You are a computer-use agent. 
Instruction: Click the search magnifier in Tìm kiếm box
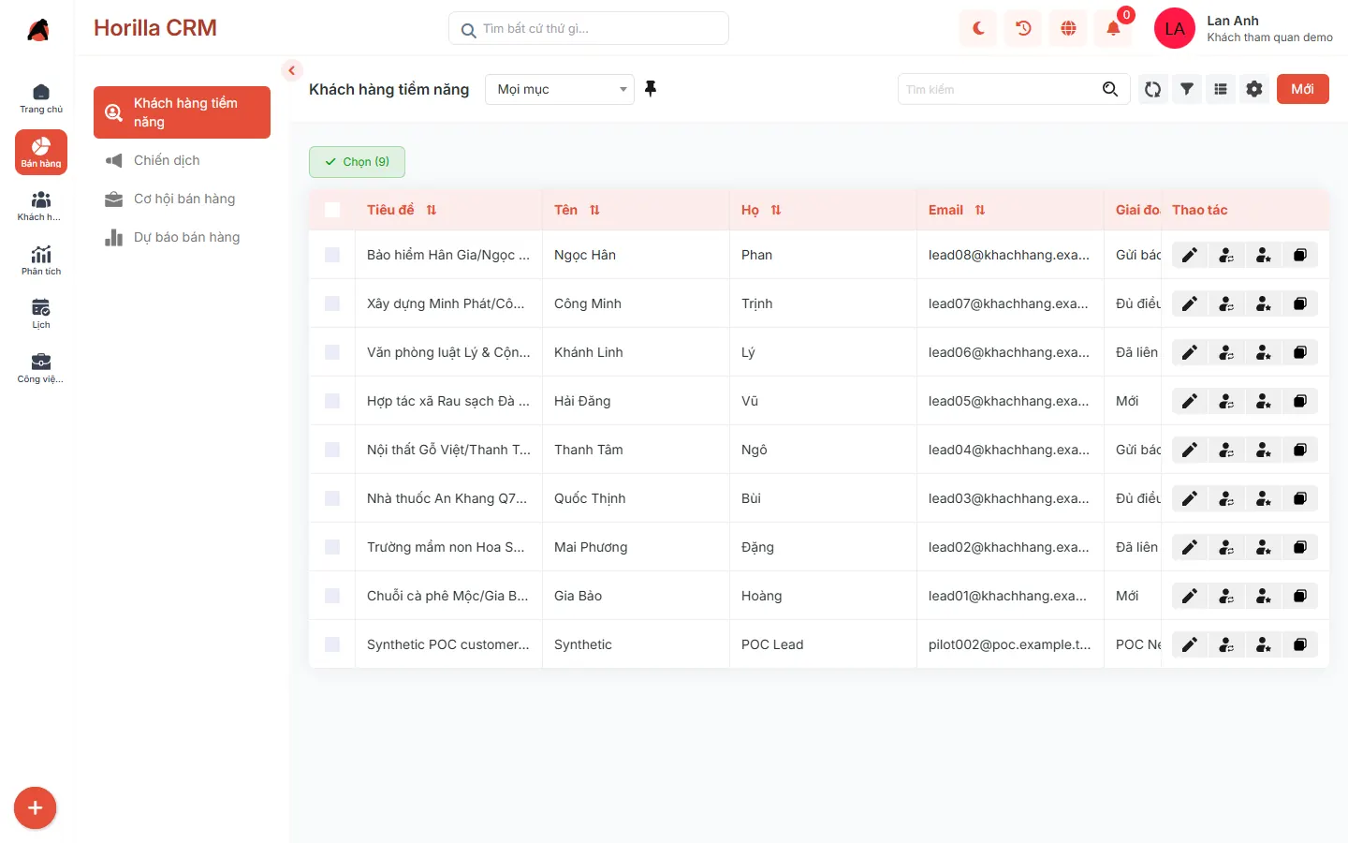[1110, 89]
